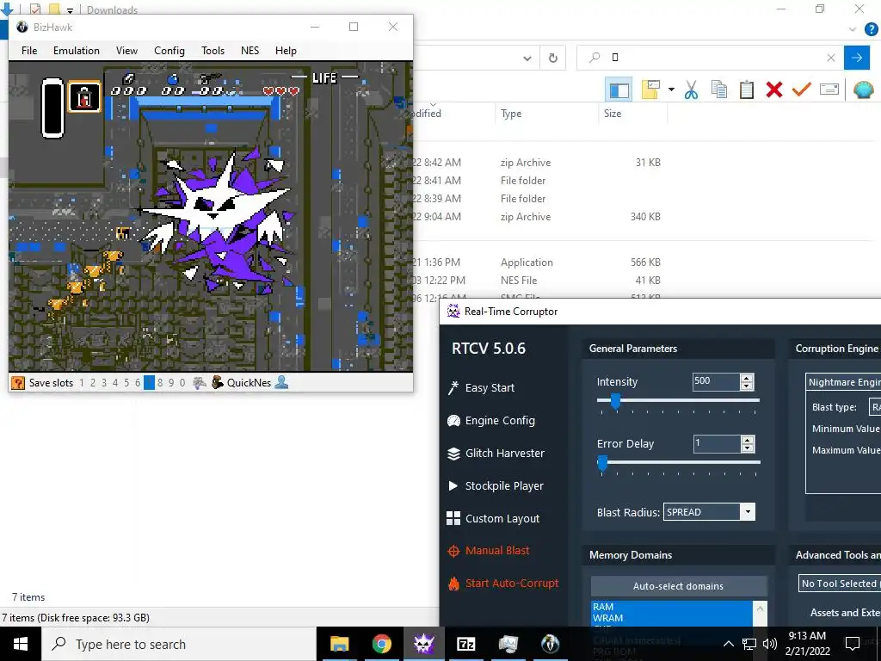Select the 41 KB NES File row

click(536, 281)
